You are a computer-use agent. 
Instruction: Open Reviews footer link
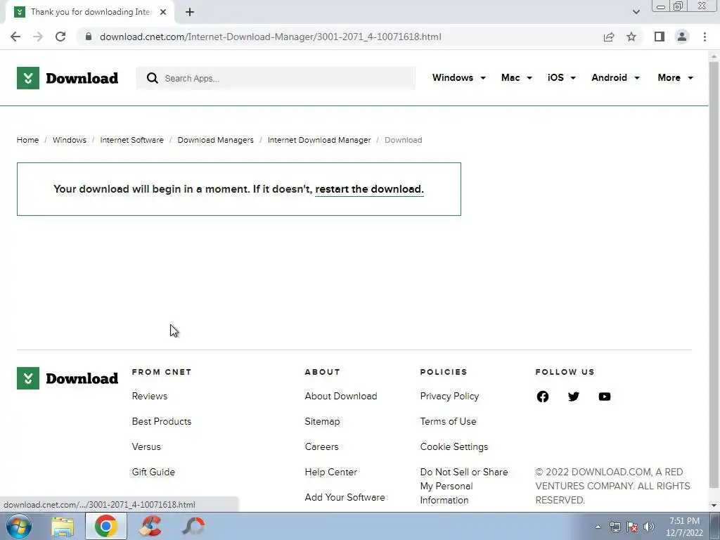point(150,397)
